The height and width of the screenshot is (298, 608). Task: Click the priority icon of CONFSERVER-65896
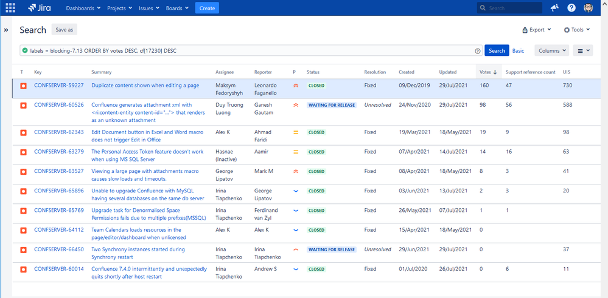click(296, 191)
